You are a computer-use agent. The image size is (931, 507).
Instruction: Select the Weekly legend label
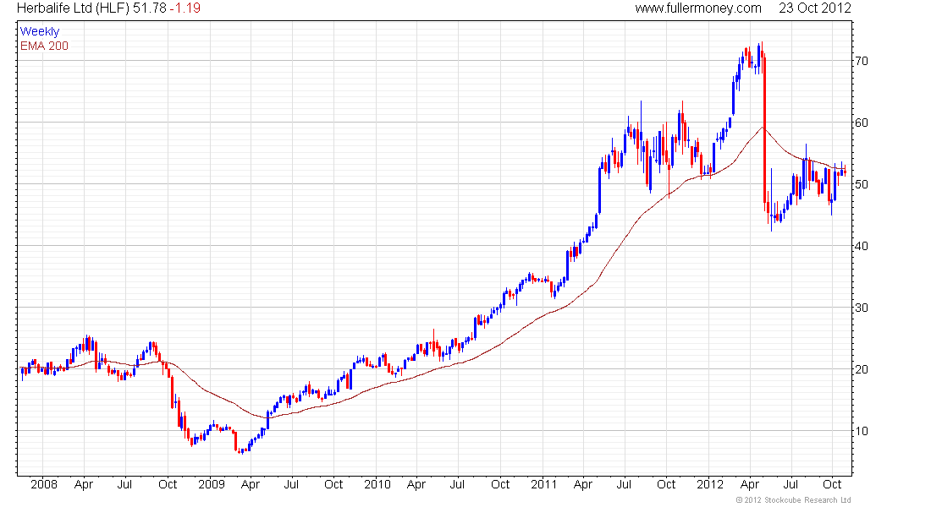pos(40,31)
